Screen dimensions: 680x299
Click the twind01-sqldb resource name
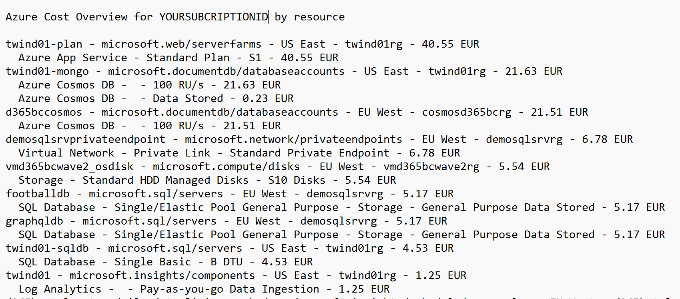pyautogui.click(x=47, y=248)
